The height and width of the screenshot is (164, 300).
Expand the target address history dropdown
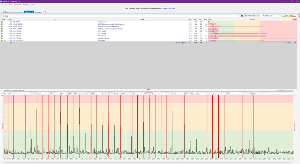[x=239, y=16]
